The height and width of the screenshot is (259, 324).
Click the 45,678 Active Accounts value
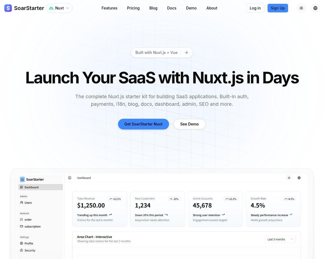pos(202,205)
